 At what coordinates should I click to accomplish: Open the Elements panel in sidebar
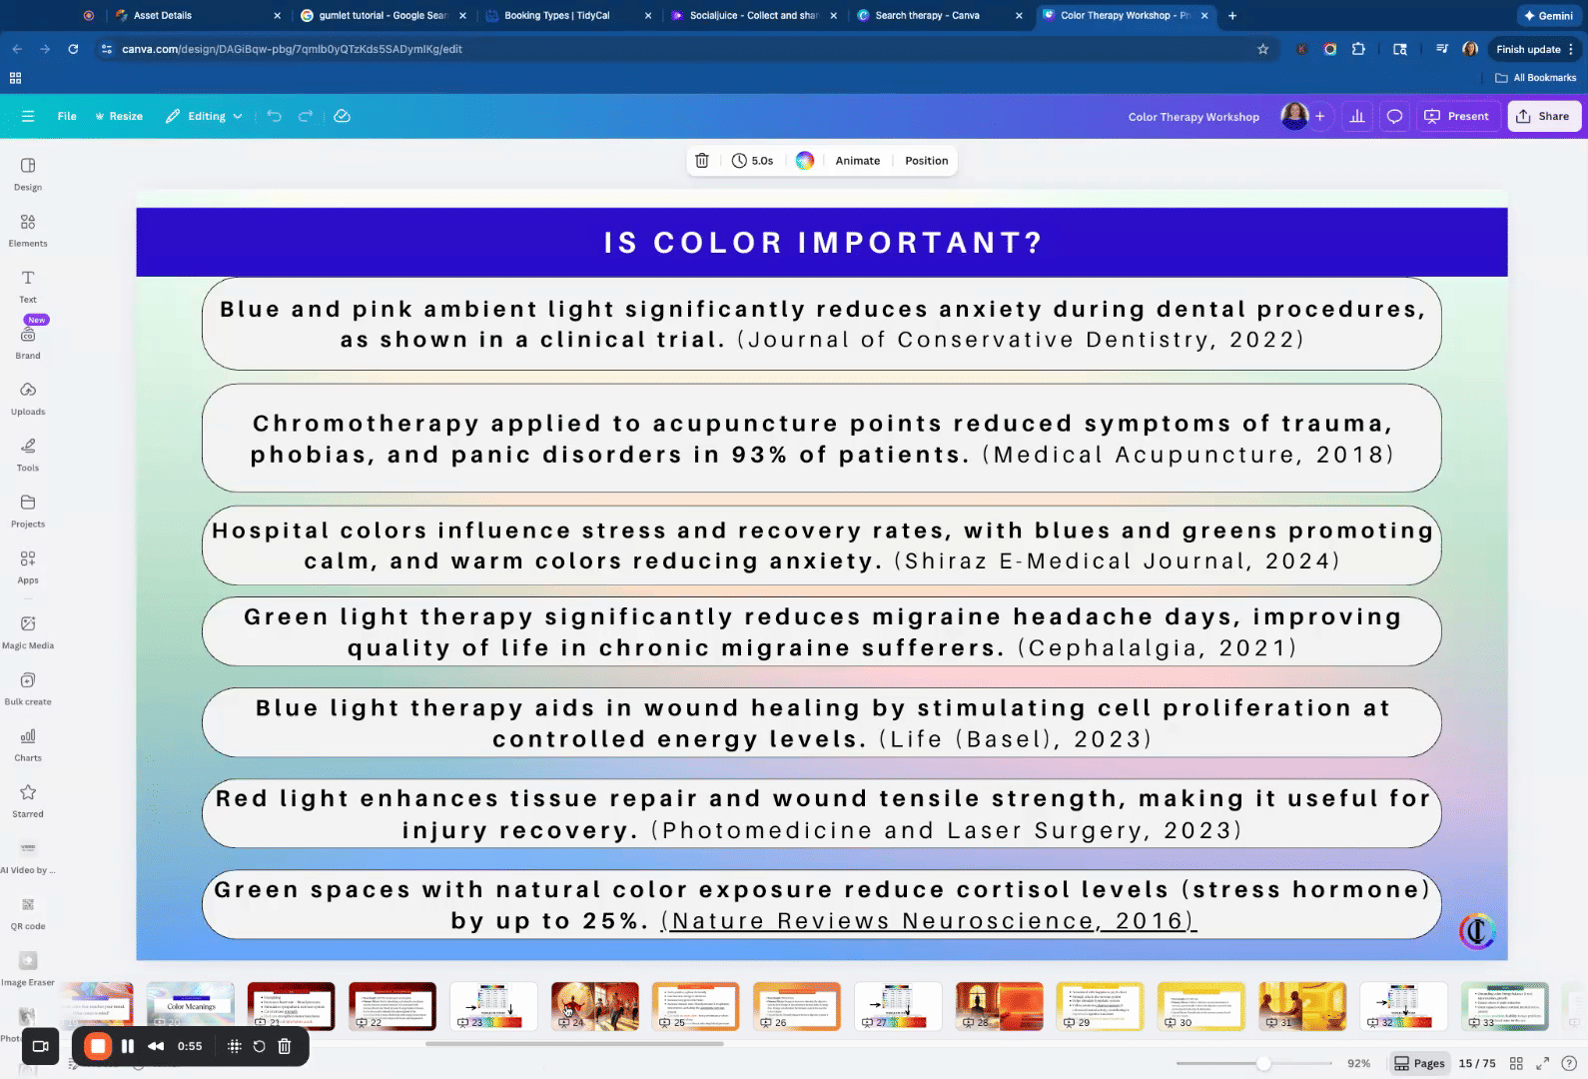click(x=28, y=229)
